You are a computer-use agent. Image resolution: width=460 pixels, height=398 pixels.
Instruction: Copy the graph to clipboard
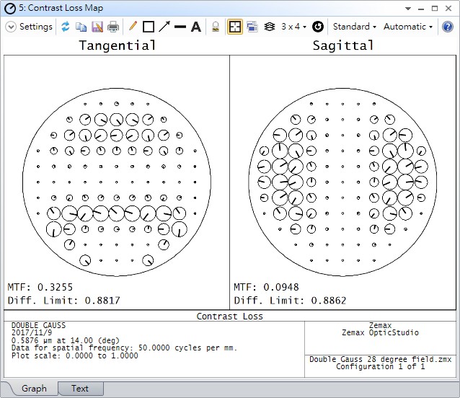tap(81, 27)
